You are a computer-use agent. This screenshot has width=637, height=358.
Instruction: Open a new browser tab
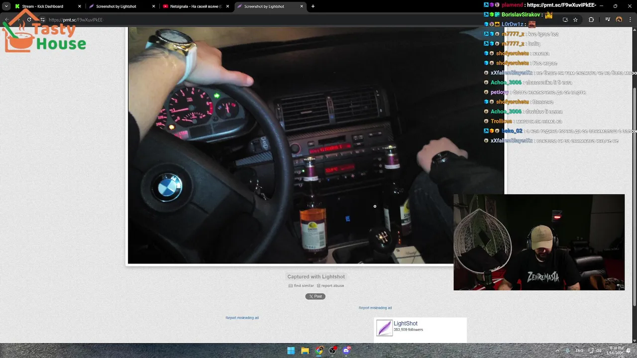tap(313, 6)
